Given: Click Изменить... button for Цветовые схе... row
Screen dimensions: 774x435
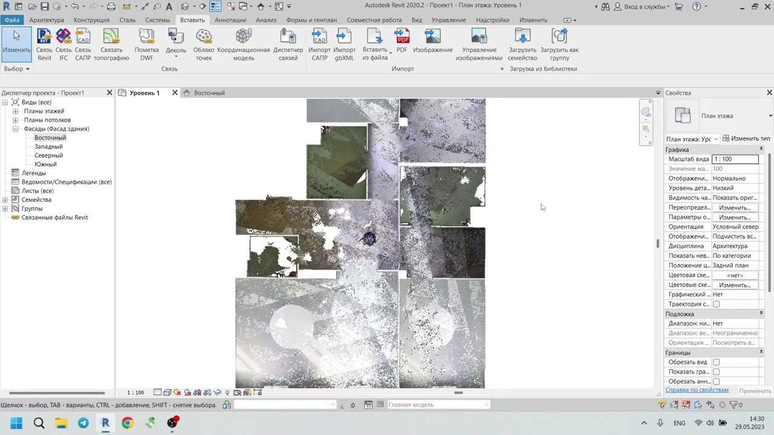Looking at the screenshot, I should (735, 285).
